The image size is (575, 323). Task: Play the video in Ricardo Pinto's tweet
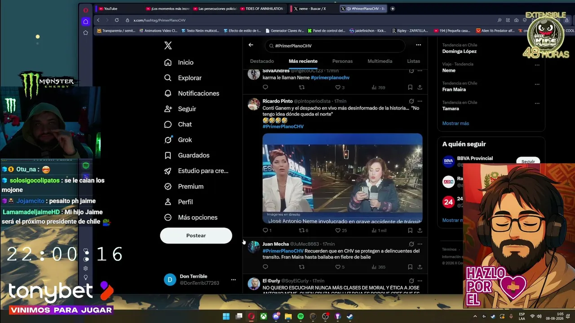point(342,179)
